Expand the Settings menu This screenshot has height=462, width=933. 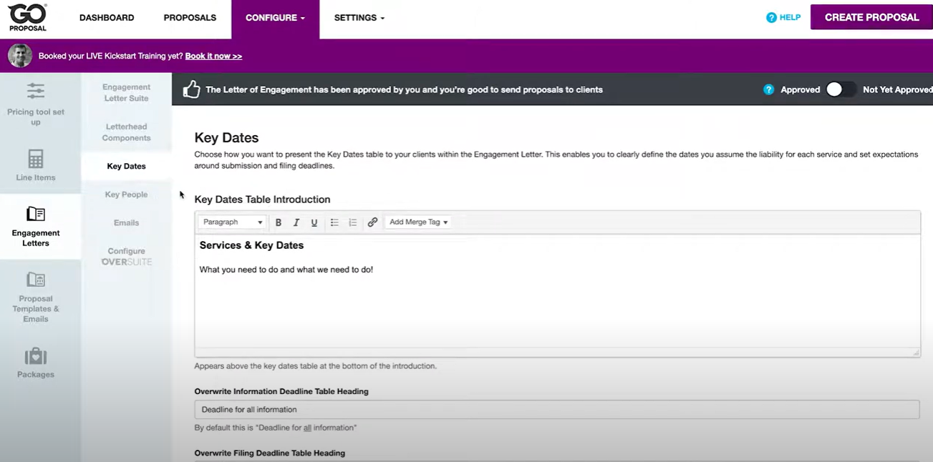(x=359, y=17)
